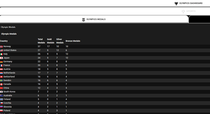The image size is (210, 114).
Task: Click the Italy flag icon
Action: pos(1,54)
